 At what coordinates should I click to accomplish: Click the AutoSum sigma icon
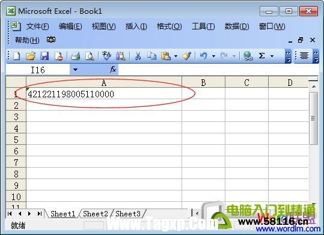coord(262,56)
